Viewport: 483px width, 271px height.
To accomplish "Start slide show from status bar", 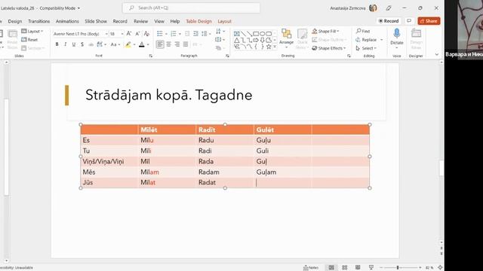I will (x=371, y=268).
